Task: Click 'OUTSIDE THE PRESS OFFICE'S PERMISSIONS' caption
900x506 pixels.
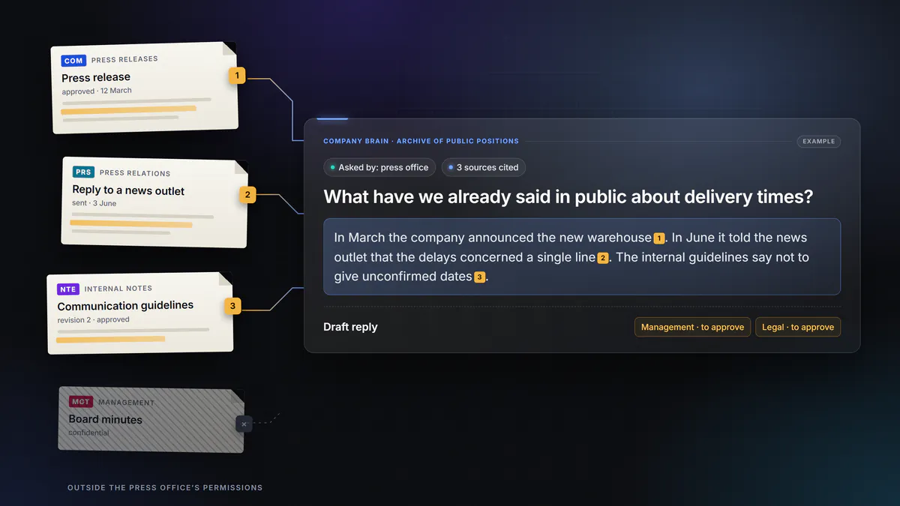Action: pyautogui.click(x=165, y=487)
